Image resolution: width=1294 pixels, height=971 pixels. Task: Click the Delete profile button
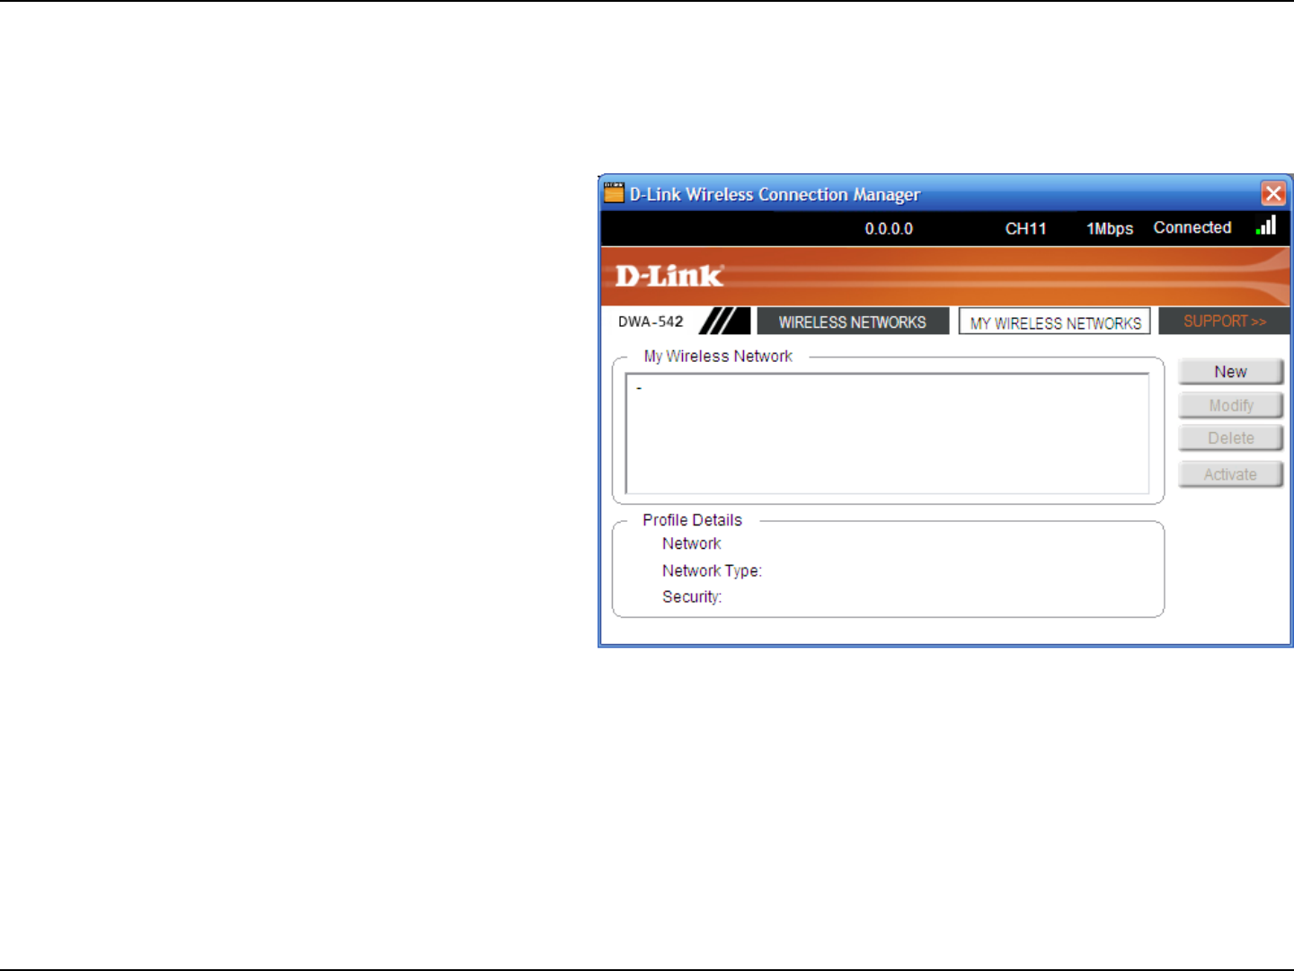[1230, 438]
